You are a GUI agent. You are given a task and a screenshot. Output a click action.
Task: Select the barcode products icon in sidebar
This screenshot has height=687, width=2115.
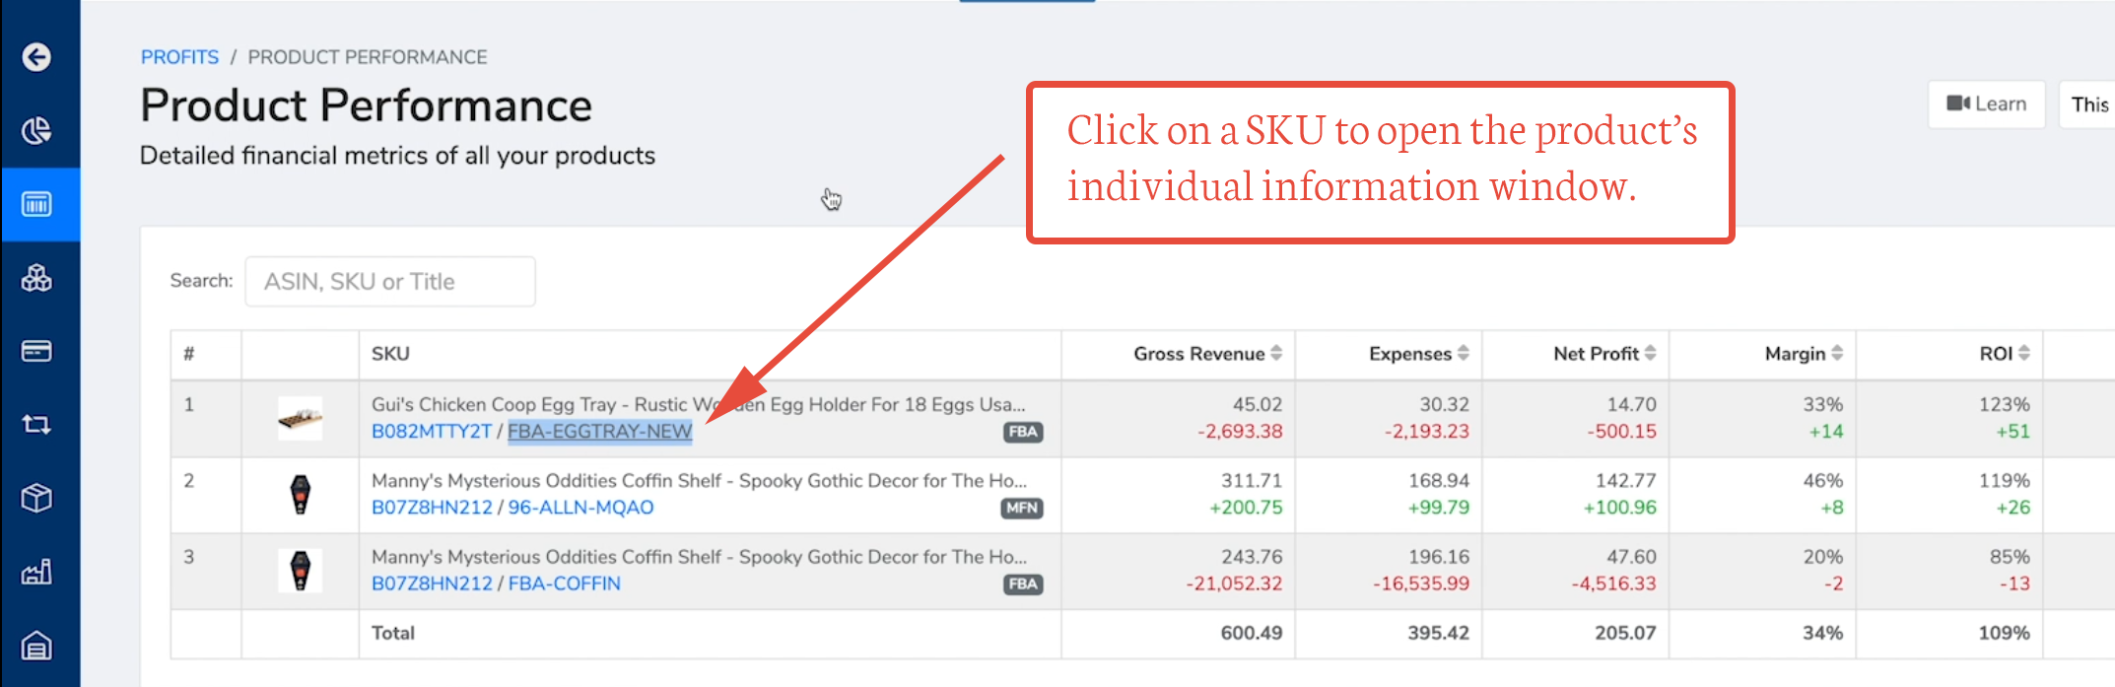[36, 204]
